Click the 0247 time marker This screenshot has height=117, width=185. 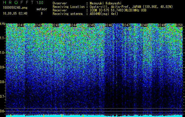coord(126,25)
